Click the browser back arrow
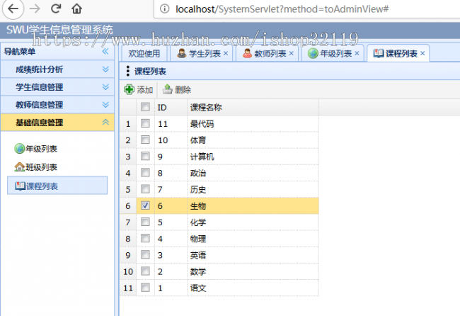Viewport: 460px width, 316px height. (13, 9)
